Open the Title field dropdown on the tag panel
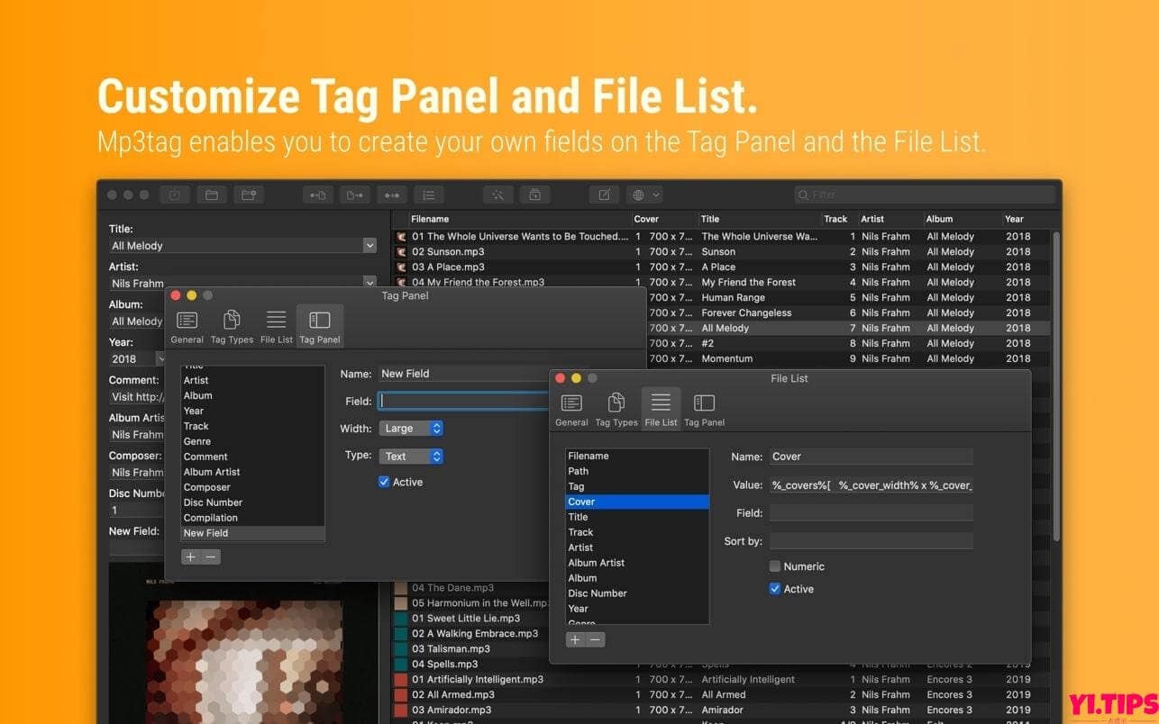 370,245
